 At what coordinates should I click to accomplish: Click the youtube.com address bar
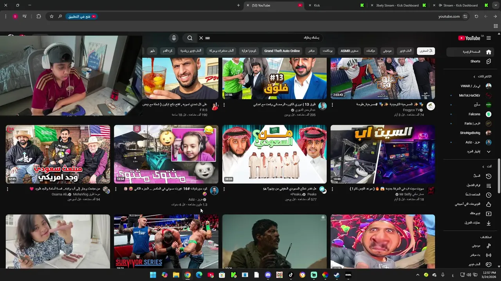click(449, 16)
